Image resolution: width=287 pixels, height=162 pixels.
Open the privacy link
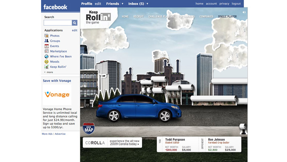click(224, 4)
